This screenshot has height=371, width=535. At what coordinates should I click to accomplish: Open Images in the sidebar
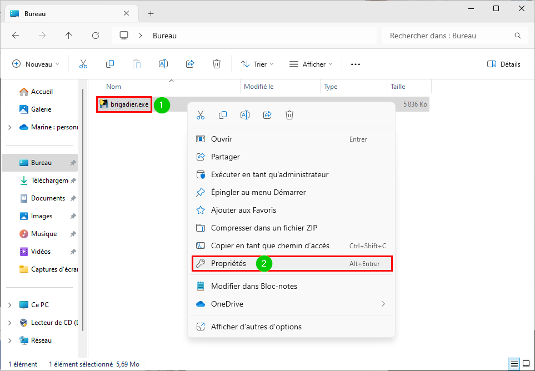pyautogui.click(x=40, y=216)
